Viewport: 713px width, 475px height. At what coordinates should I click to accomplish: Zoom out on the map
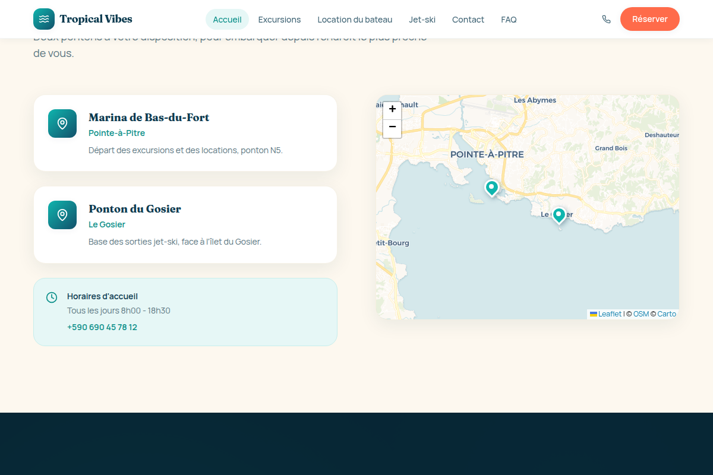pos(392,128)
